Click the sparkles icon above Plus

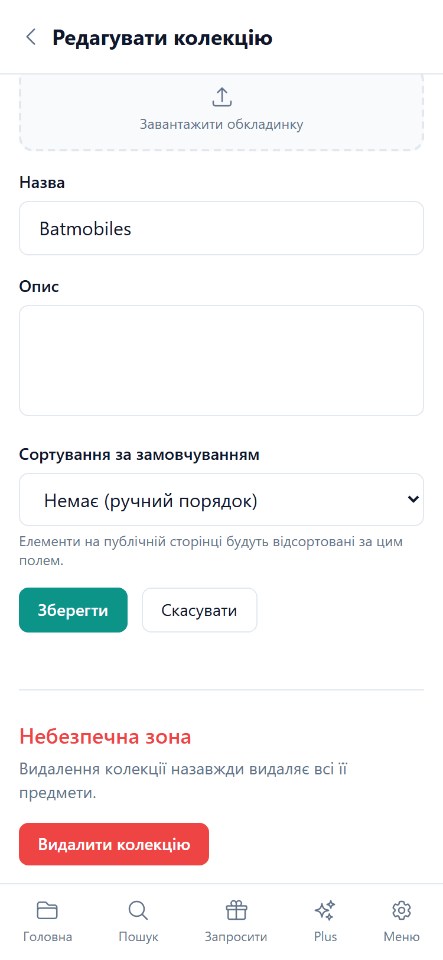coord(324,911)
